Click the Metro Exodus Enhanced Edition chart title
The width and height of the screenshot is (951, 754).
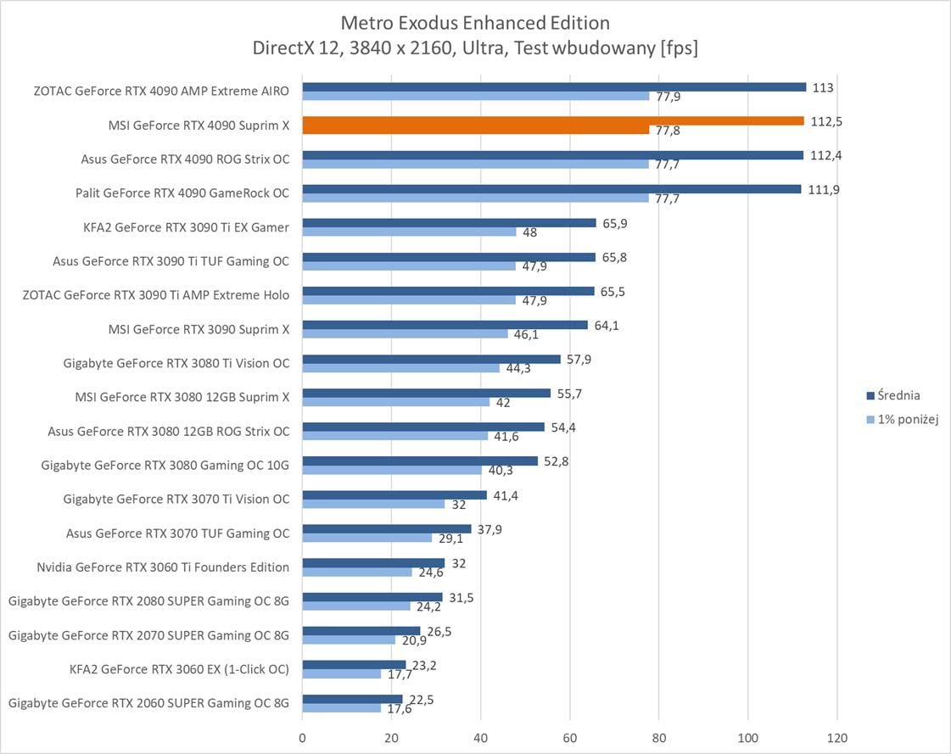(x=475, y=22)
